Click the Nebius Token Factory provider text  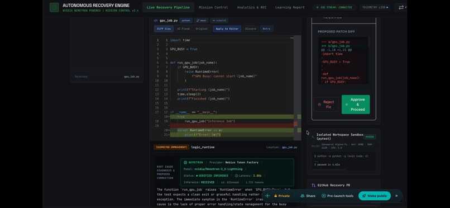(x=242, y=162)
